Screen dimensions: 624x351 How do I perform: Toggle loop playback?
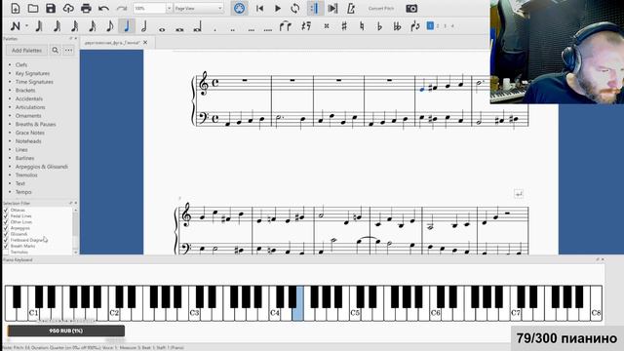(295, 9)
